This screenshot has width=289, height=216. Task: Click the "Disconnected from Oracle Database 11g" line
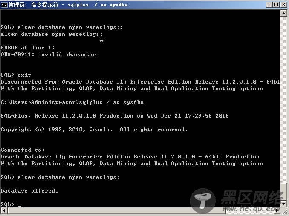point(140,82)
